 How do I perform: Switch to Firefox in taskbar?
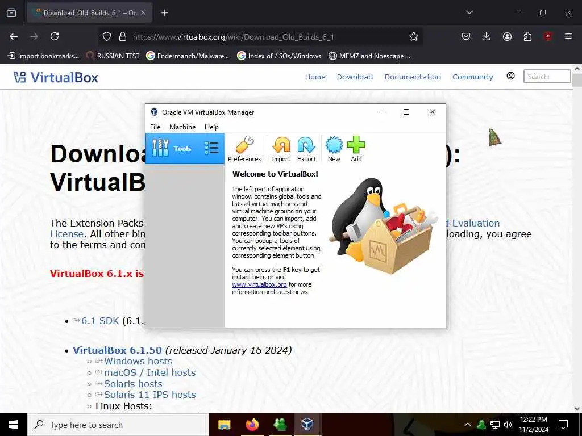click(252, 425)
